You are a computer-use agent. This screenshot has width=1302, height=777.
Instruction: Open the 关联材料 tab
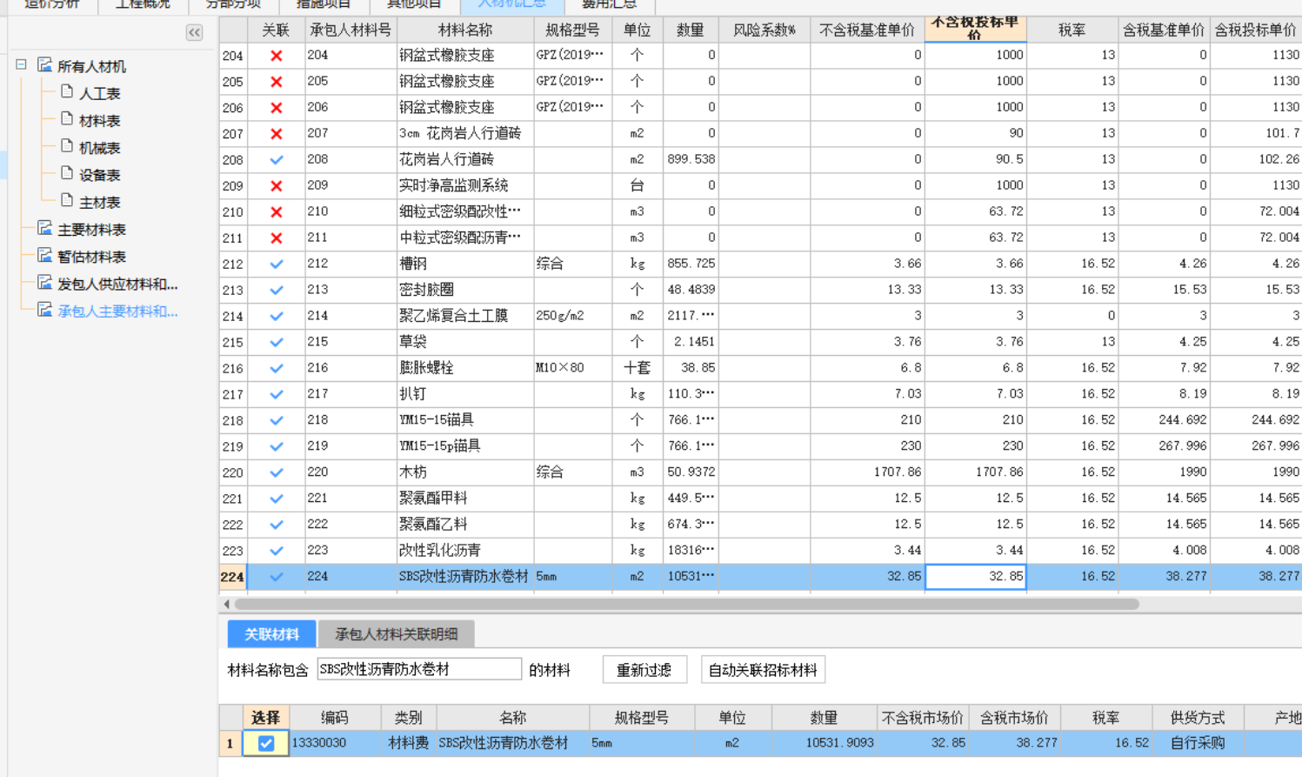(x=271, y=634)
